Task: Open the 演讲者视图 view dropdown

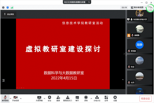Action: click(138, 8)
